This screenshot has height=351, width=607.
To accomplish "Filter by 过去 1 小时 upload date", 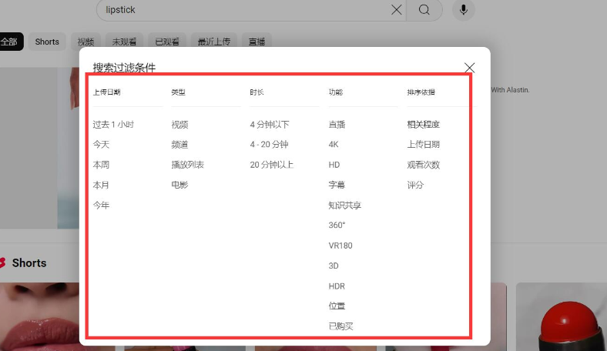I will click(x=113, y=125).
